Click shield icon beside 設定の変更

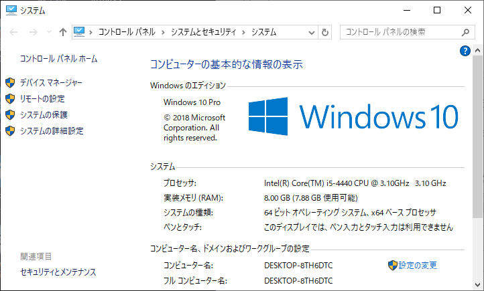[393, 265]
